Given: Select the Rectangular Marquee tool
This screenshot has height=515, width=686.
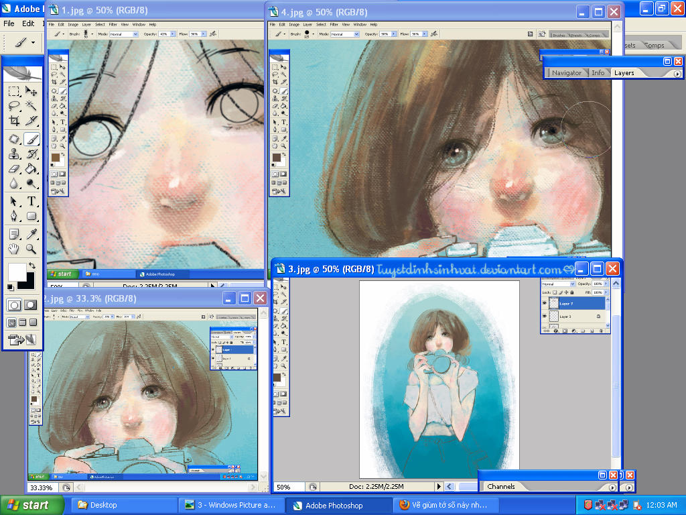Looking at the screenshot, I should (x=13, y=91).
